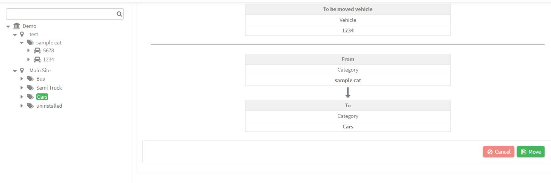551x183 pixels.
Task: Click the red Cancel button
Action: click(x=498, y=152)
